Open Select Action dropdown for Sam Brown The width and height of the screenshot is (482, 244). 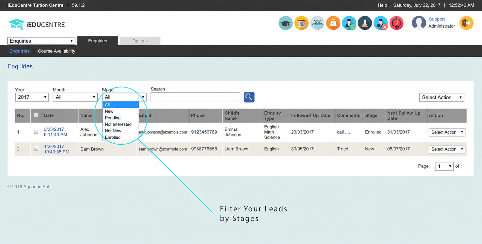pos(447,149)
